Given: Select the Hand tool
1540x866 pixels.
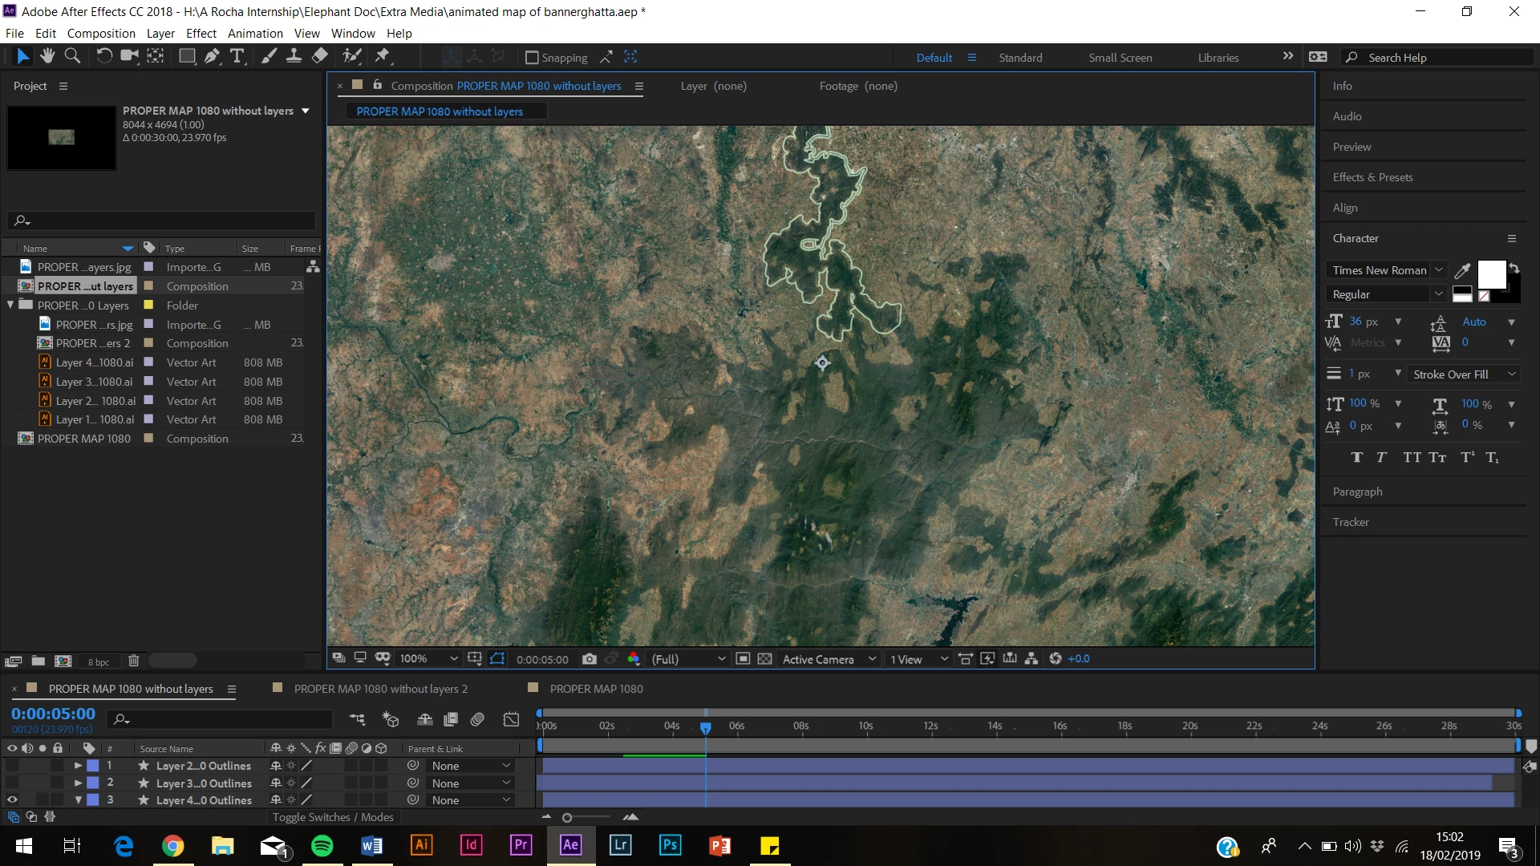Looking at the screenshot, I should tap(47, 56).
